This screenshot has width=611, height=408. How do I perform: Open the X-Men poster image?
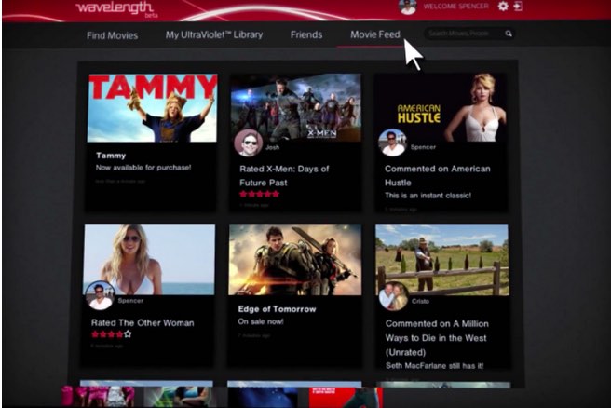(296, 107)
